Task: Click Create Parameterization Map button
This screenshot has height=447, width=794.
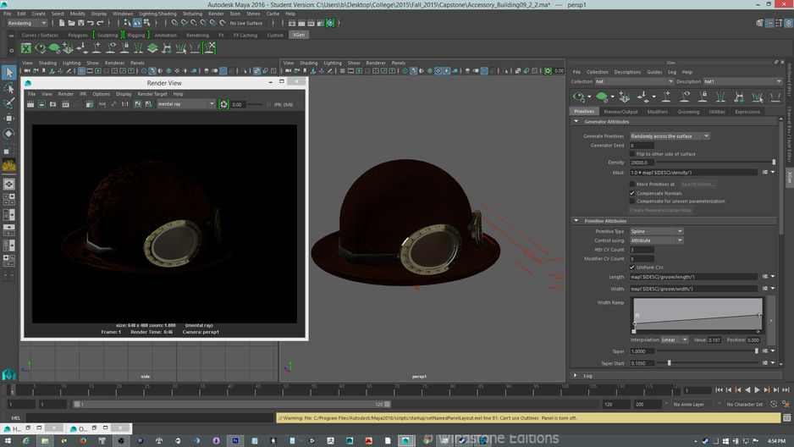Action: point(661,210)
